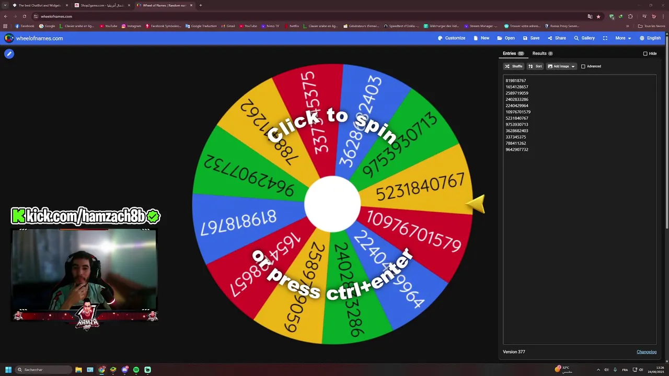Click the wheelofnames.com logo
Screen dimensions: 669x376
[x=33, y=38]
